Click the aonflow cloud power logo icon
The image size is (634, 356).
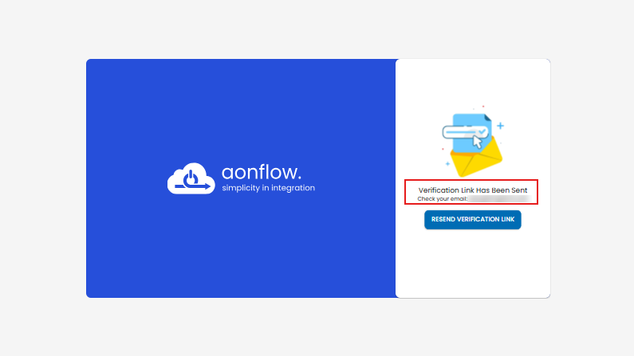[x=191, y=178]
